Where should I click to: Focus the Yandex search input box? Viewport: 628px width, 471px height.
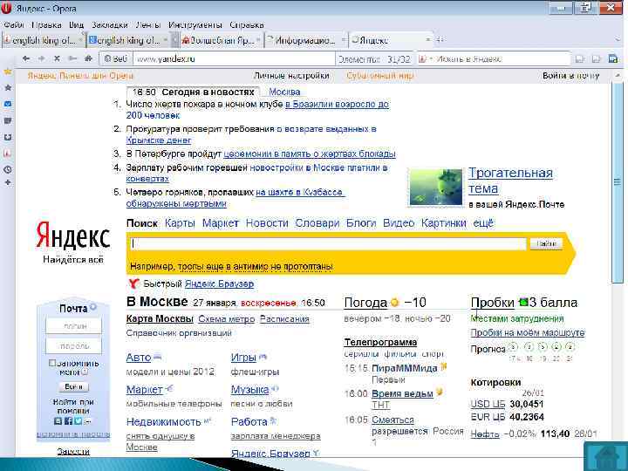329,243
